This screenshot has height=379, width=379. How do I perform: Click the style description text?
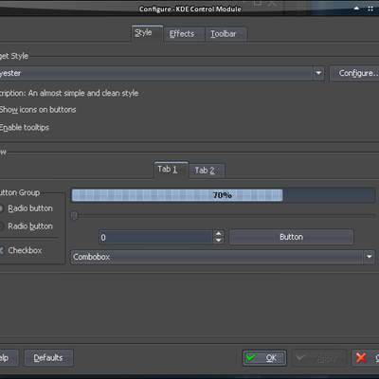tap(69, 93)
